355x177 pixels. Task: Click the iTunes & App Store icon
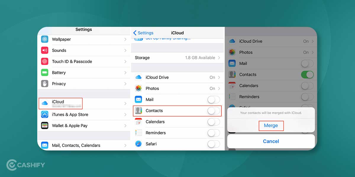coord(44,114)
